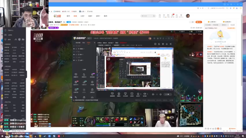Switch to the last tab in right panel
Image resolution: width=246 pixels, height=138 pixels.
point(232,25)
